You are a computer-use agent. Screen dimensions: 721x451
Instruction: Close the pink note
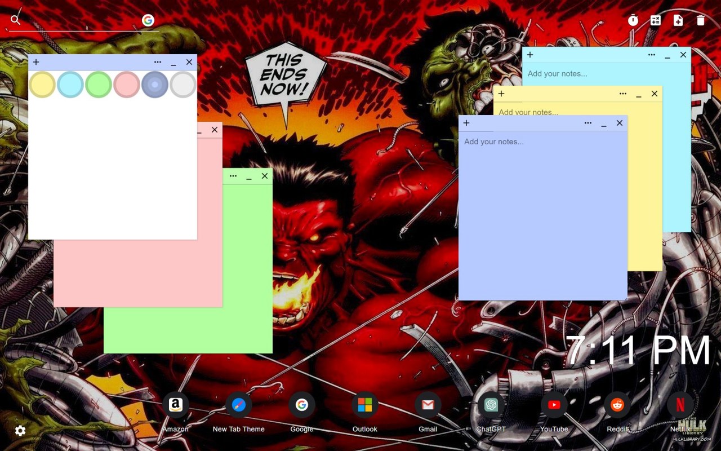(x=215, y=130)
